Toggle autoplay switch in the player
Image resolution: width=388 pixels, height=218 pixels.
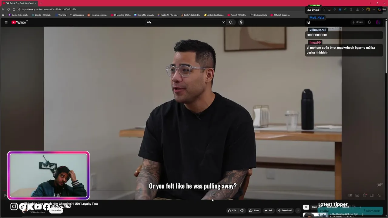350,195
